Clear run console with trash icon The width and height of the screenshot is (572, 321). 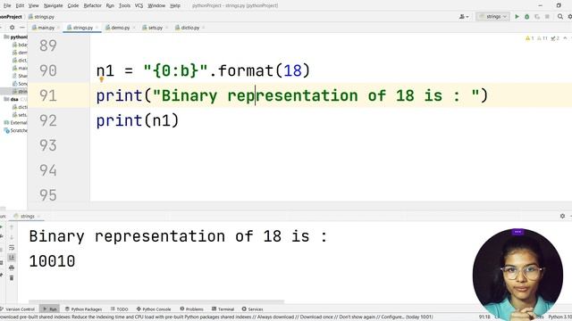click(12, 278)
